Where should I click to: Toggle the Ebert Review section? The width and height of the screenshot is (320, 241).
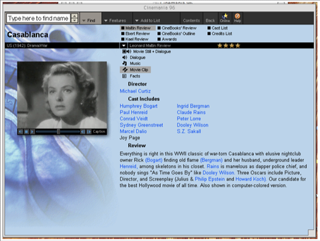136,34
